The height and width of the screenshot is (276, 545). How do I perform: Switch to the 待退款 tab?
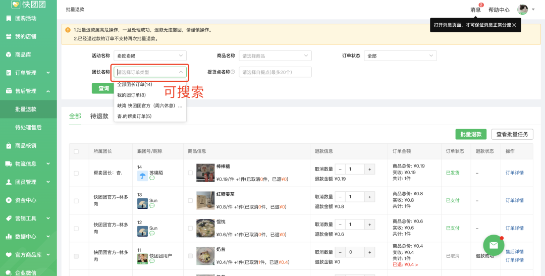(x=99, y=116)
